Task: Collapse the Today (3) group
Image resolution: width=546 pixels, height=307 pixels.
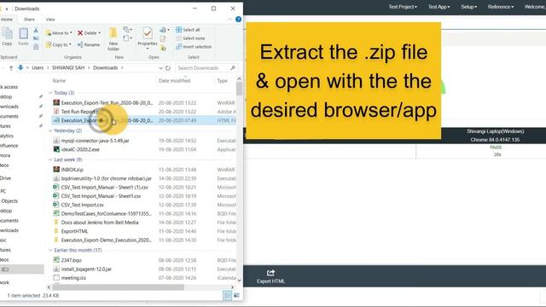Action: tap(50, 93)
